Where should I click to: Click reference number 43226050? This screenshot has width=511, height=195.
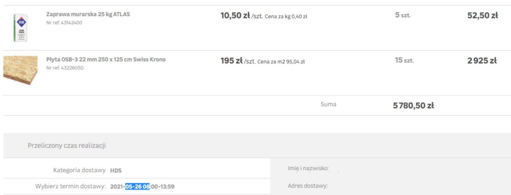coord(65,68)
